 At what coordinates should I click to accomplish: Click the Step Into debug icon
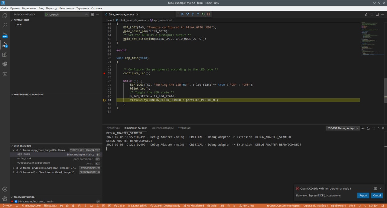[193, 14]
